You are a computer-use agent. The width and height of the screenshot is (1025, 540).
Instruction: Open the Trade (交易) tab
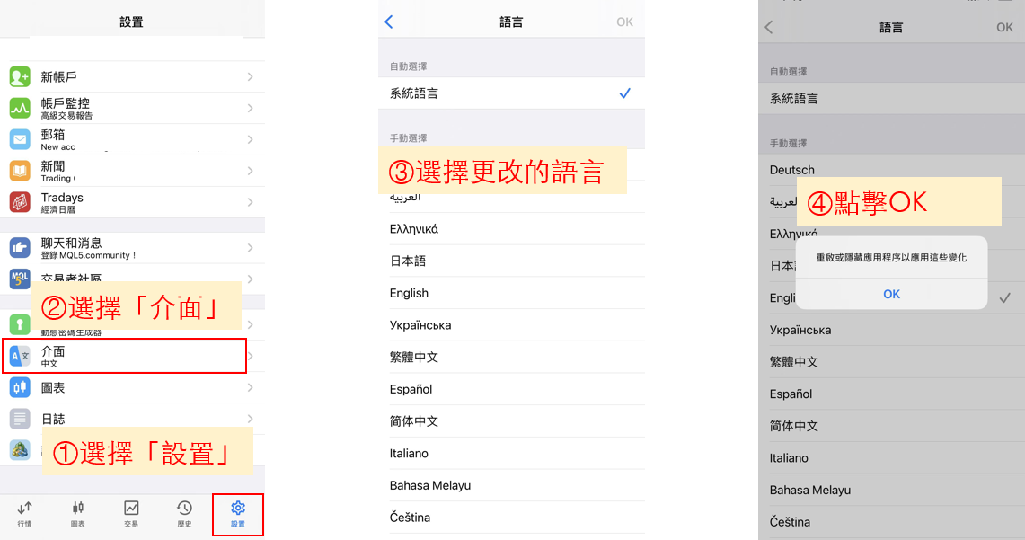click(131, 515)
